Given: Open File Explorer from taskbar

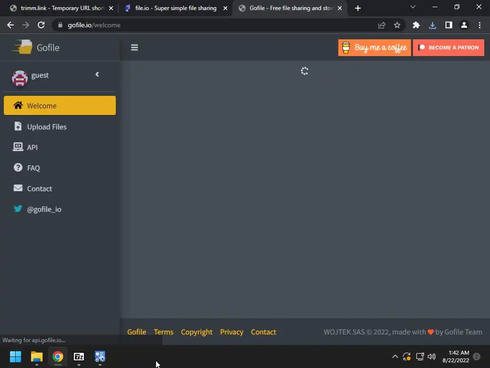Looking at the screenshot, I should pyautogui.click(x=36, y=356).
